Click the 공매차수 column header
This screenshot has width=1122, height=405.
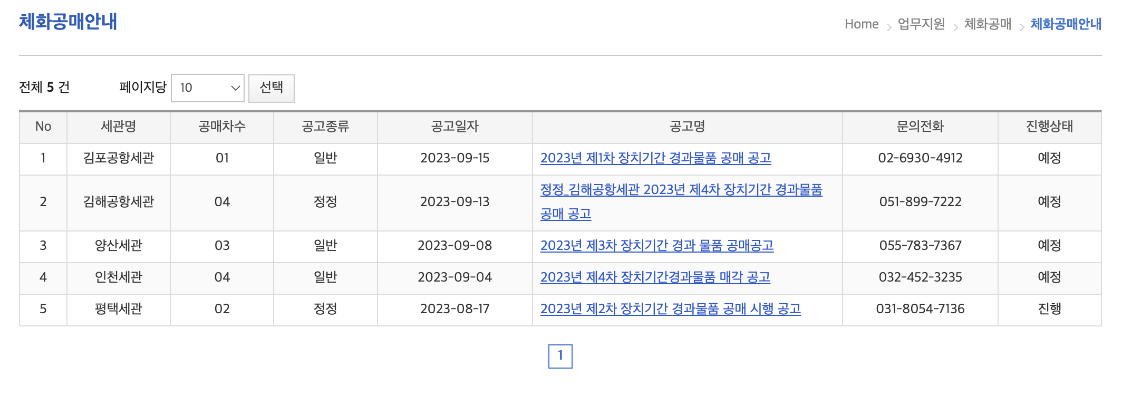pyautogui.click(x=222, y=127)
